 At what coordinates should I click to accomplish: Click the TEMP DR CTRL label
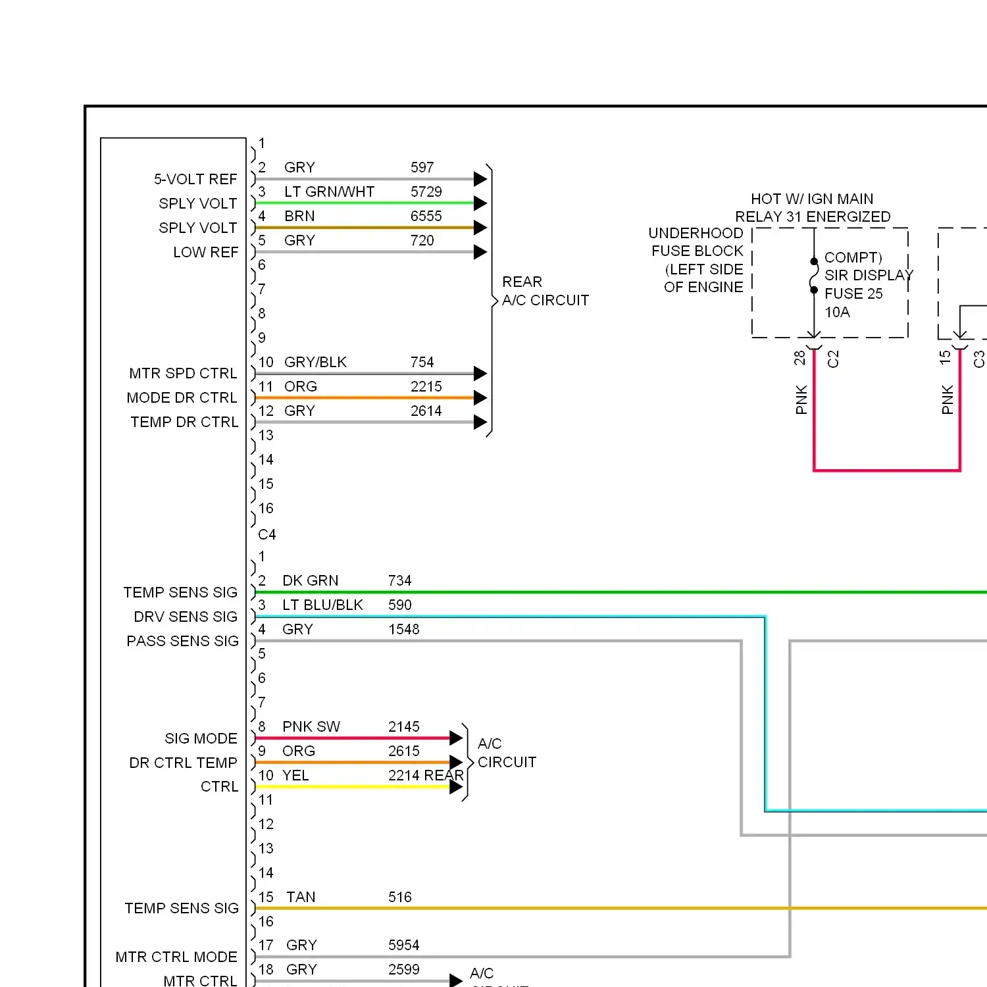(184, 422)
